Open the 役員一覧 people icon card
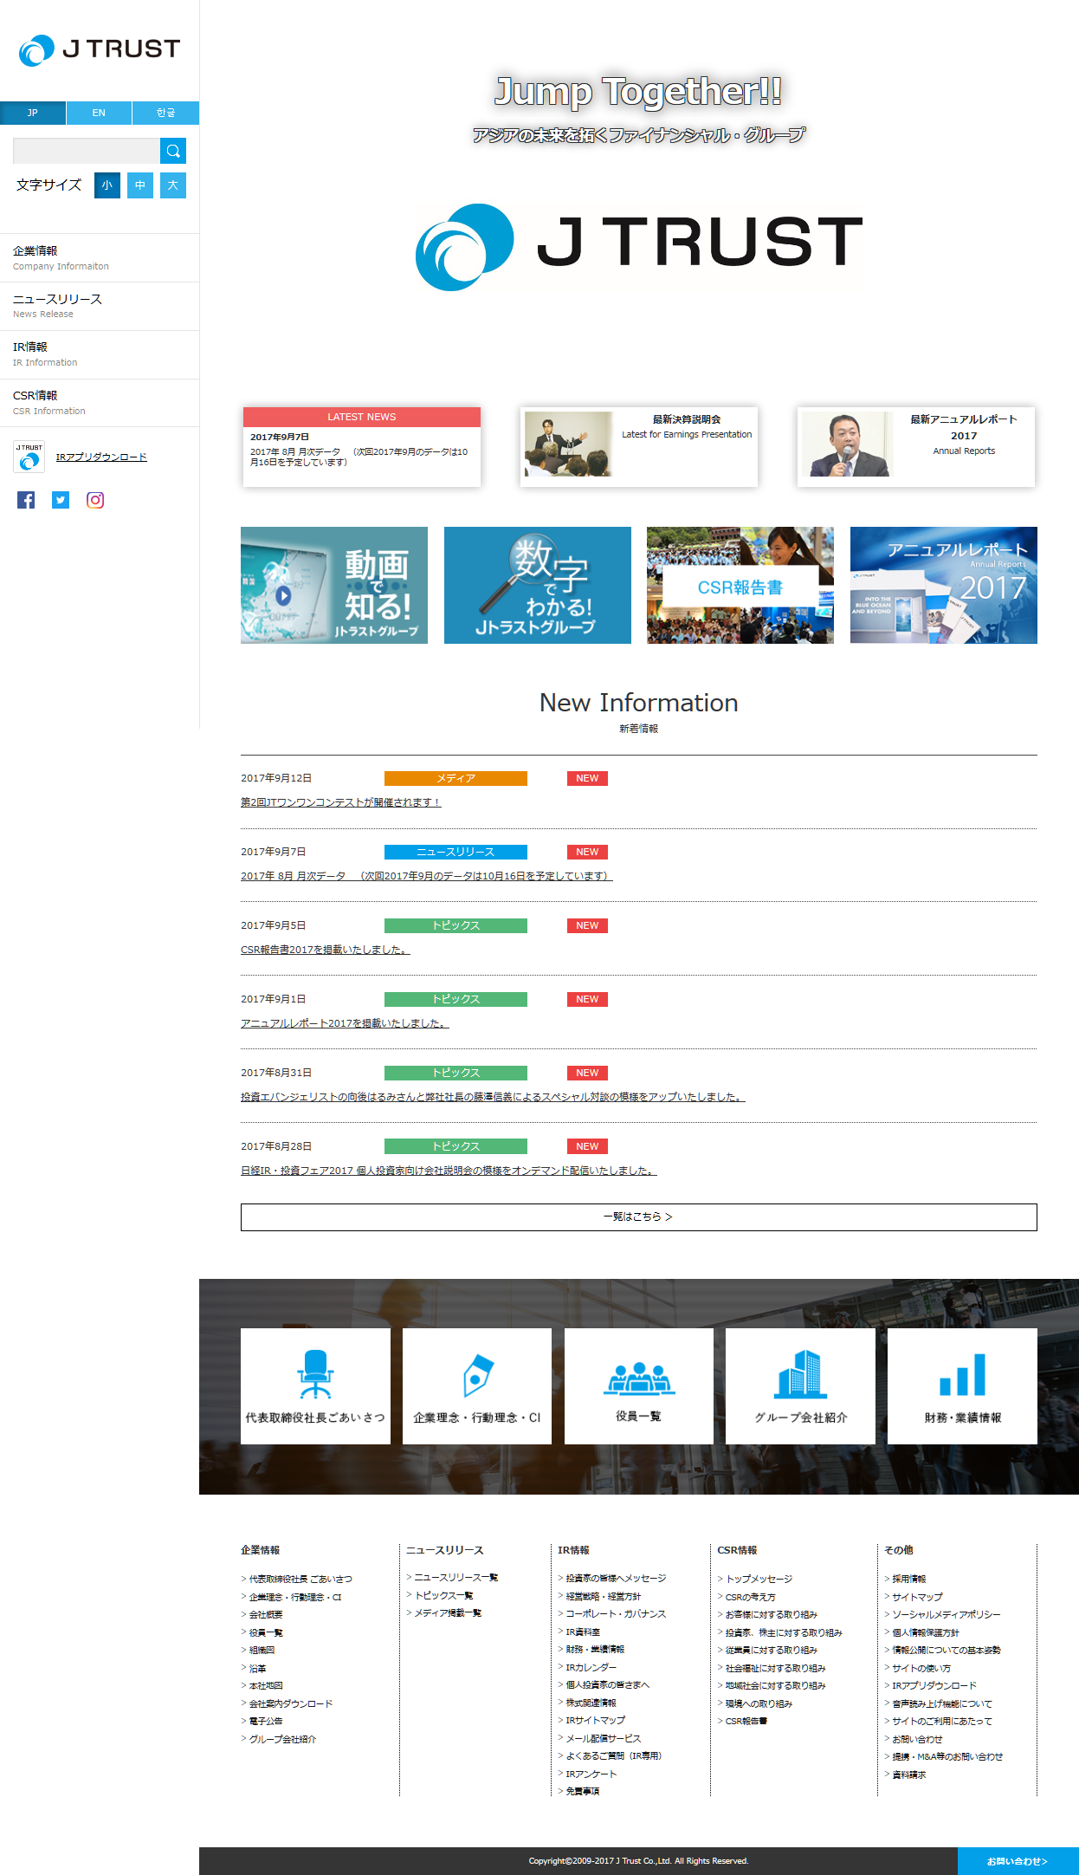Image resolution: width=1079 pixels, height=1875 pixels. [639, 1386]
